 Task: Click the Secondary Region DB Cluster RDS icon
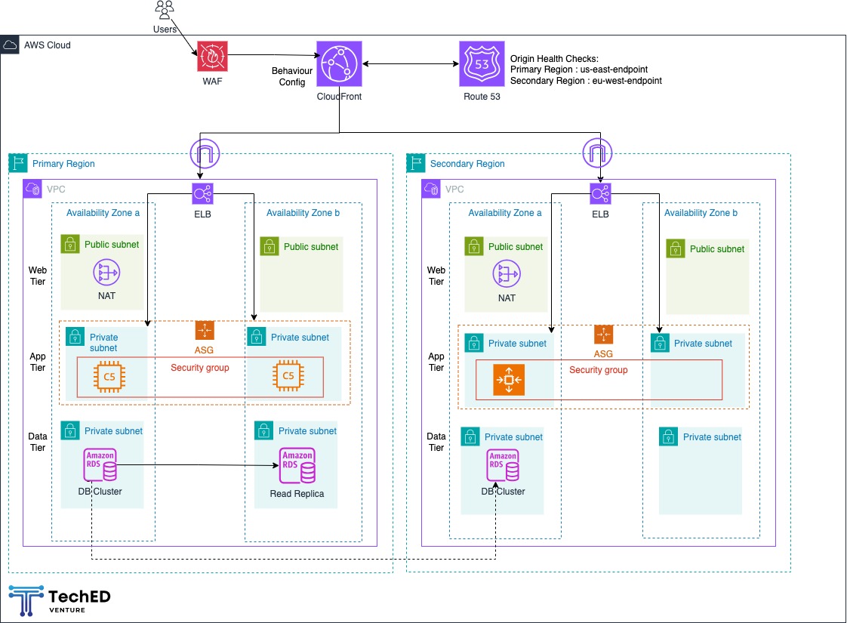[503, 464]
